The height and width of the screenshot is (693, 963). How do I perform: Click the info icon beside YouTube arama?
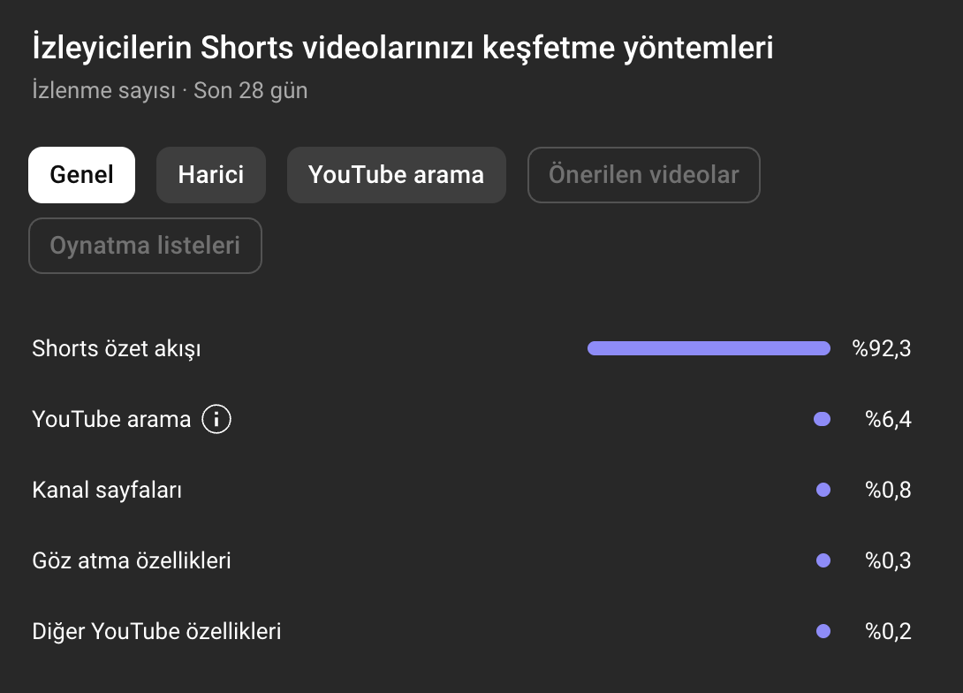point(216,419)
